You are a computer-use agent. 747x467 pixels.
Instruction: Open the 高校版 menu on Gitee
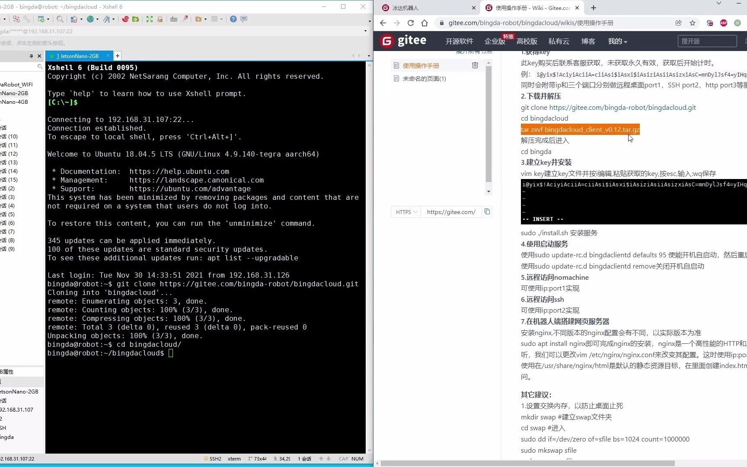527,41
